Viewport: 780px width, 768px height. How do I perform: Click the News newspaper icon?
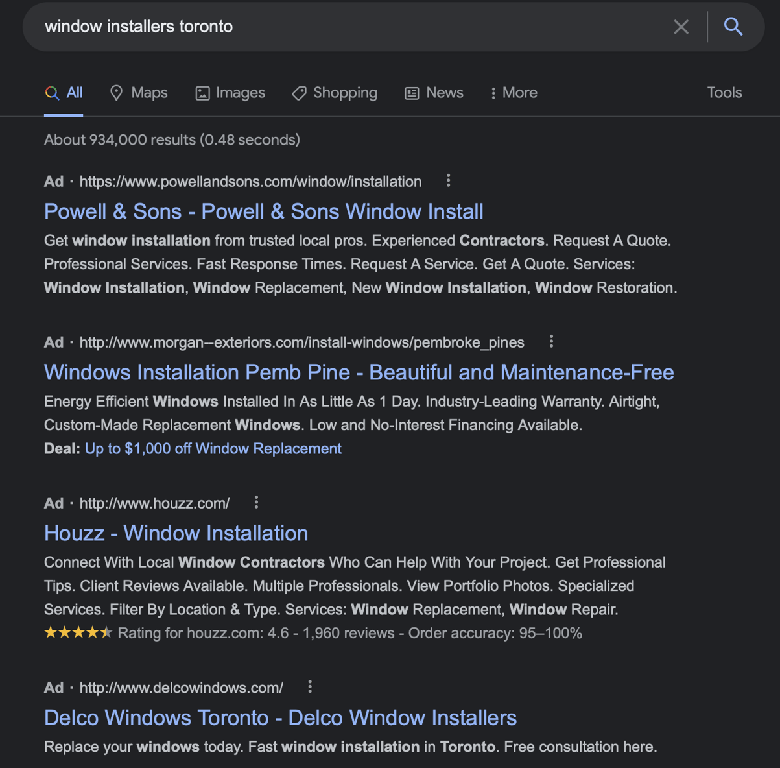pos(411,93)
